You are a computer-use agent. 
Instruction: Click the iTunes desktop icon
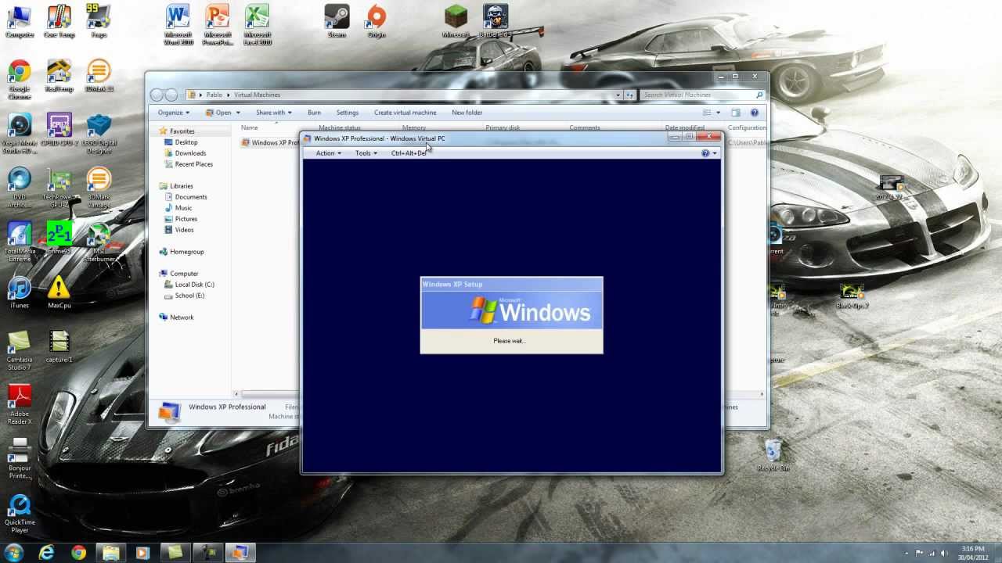pyautogui.click(x=20, y=293)
